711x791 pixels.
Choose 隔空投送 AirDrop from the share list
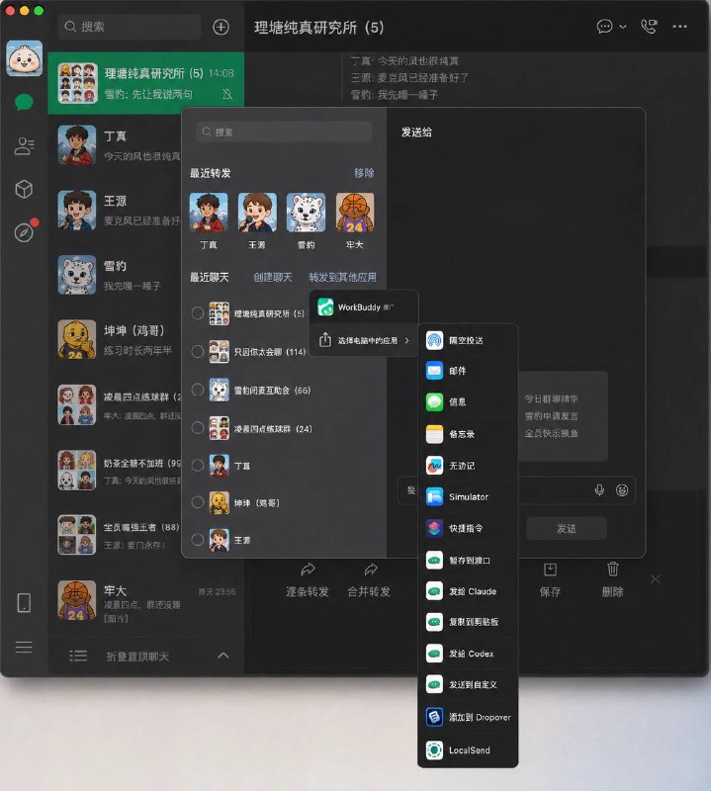468,340
